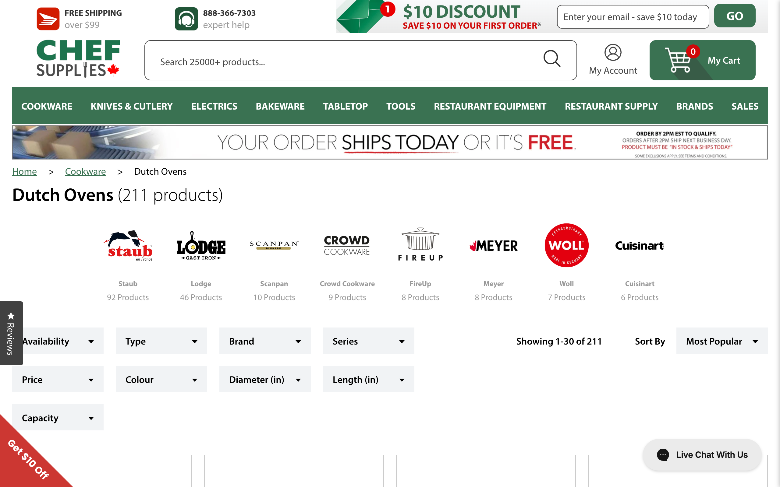Viewport: 780px width, 487px height.
Task: Click the Canada Post free shipping icon
Action: (x=48, y=19)
